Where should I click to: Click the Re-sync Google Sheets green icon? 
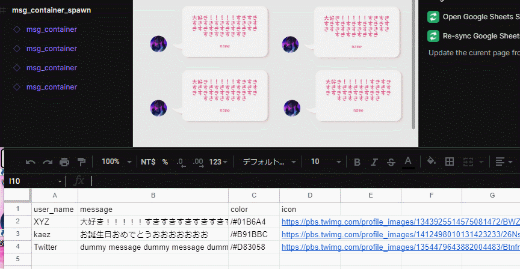[x=433, y=36]
